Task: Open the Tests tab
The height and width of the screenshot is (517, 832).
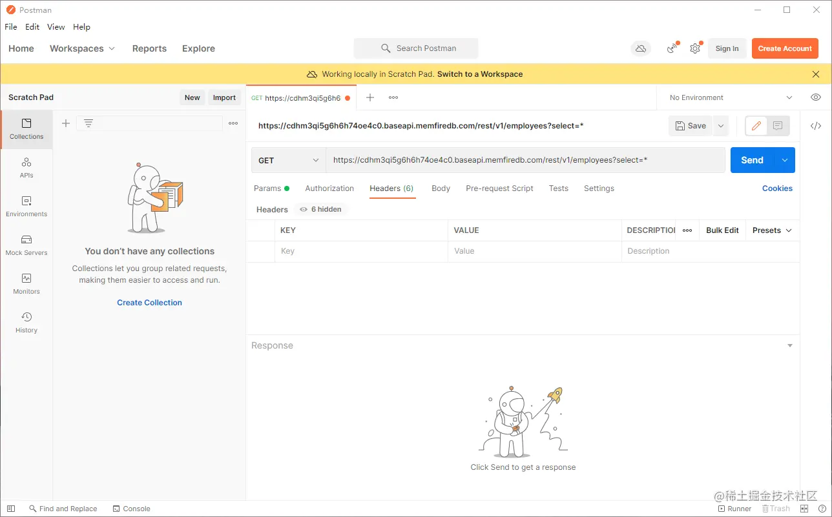Action: coord(559,188)
